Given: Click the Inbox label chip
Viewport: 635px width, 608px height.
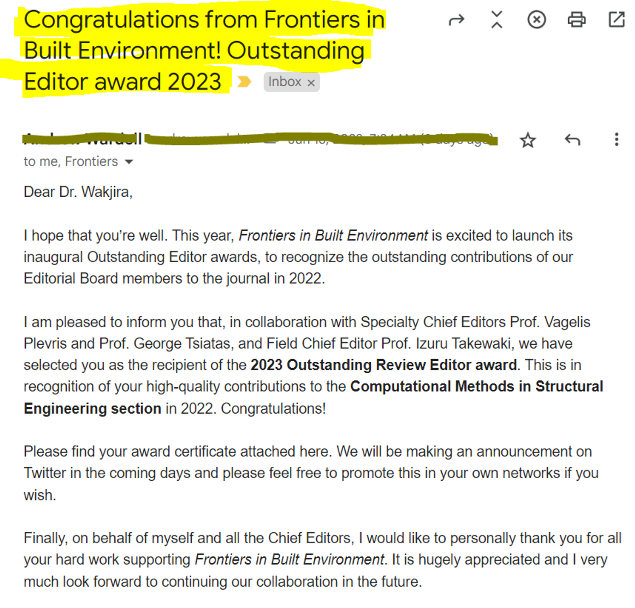Looking at the screenshot, I should pyautogui.click(x=285, y=82).
